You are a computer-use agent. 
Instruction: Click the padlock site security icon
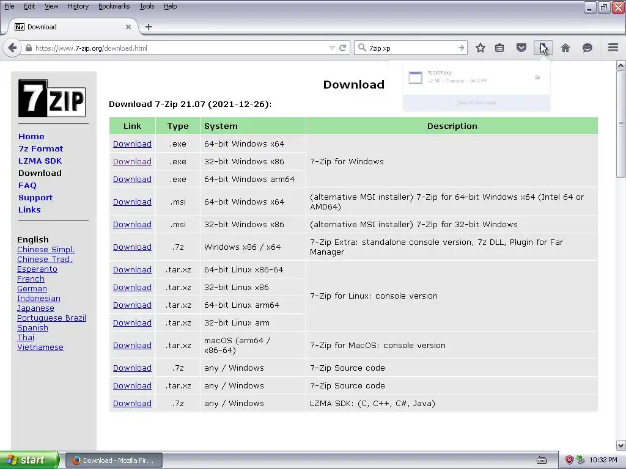tap(28, 48)
